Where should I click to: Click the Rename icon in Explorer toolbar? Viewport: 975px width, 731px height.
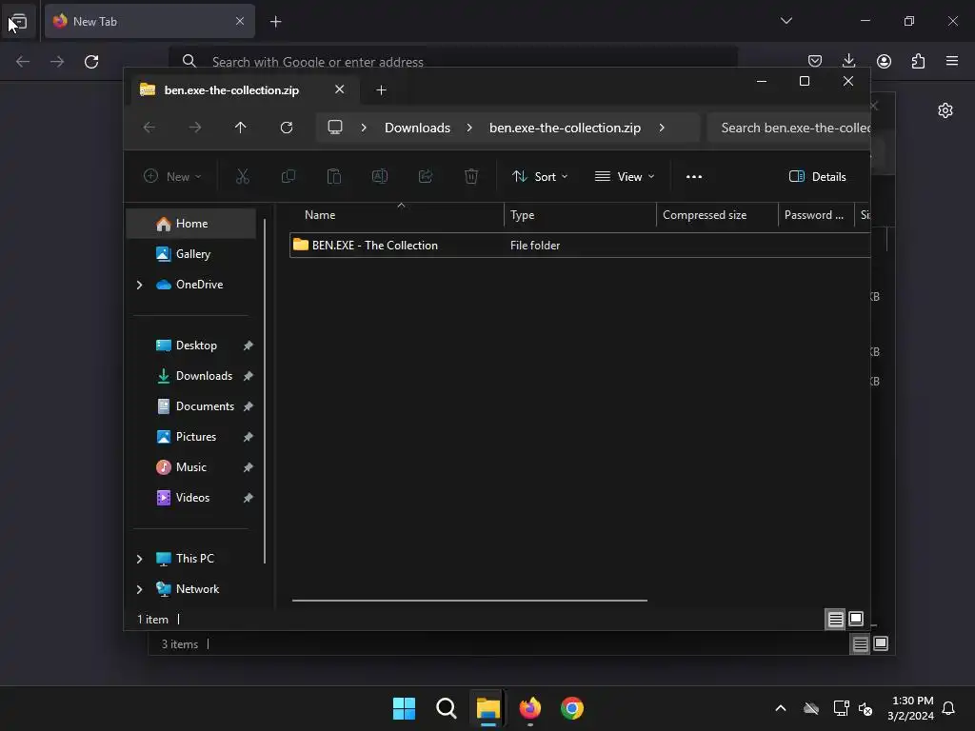coord(379,176)
